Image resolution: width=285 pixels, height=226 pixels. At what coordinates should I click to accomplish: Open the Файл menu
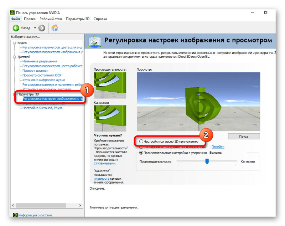pos(15,19)
